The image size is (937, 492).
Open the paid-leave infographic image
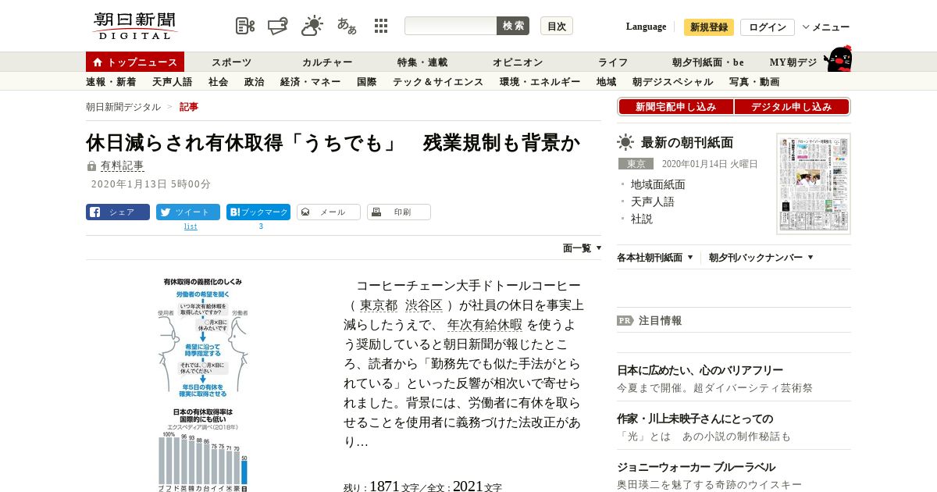tap(203, 384)
